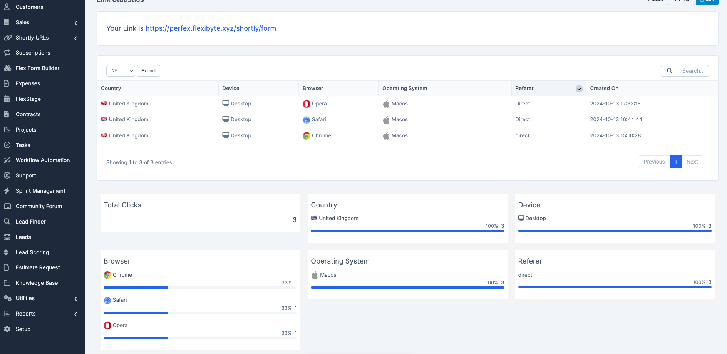Click the Customers sidebar icon
Viewport: 727px width, 354px height.
point(7,7)
